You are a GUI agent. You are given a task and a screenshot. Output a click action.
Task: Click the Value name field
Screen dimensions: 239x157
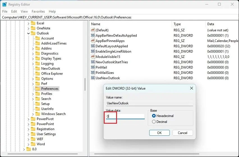click(x=150, y=103)
